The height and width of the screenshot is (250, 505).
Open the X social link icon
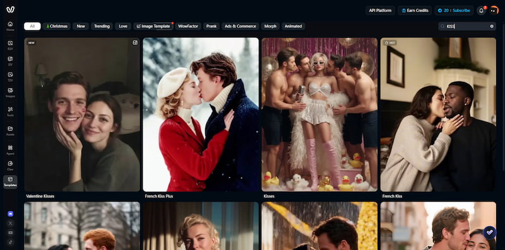pos(10,223)
